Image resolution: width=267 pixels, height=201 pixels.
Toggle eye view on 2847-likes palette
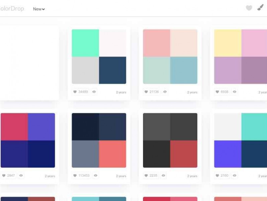[21, 176]
